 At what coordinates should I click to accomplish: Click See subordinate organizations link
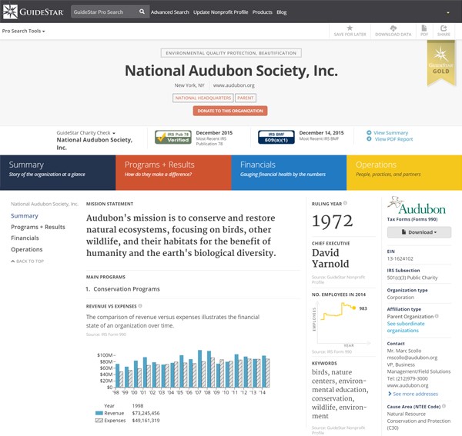pyautogui.click(x=406, y=327)
